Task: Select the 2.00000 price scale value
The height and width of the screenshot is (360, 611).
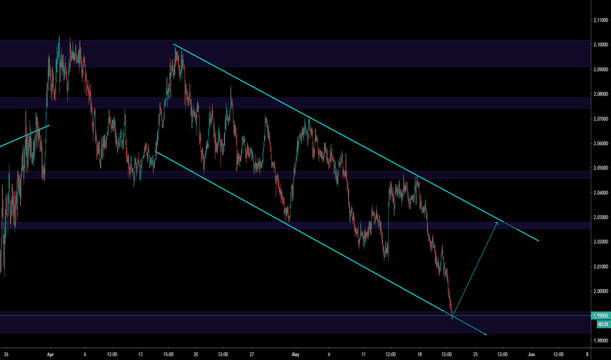Action: (x=601, y=291)
